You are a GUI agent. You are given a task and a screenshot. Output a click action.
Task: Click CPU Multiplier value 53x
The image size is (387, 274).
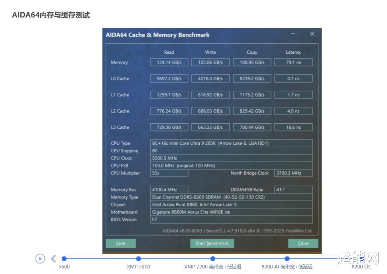click(169, 173)
